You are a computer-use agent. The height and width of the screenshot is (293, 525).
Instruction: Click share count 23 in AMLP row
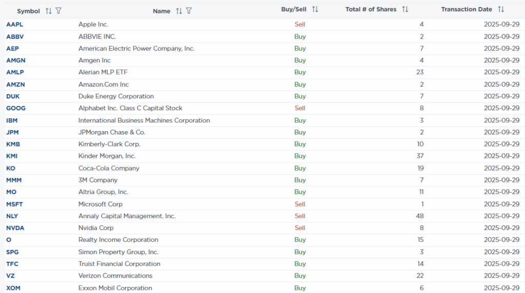pos(420,72)
